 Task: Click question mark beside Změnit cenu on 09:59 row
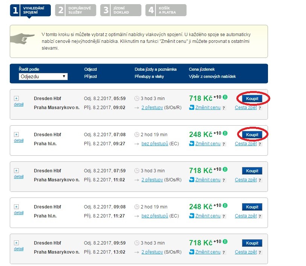(x=224, y=252)
